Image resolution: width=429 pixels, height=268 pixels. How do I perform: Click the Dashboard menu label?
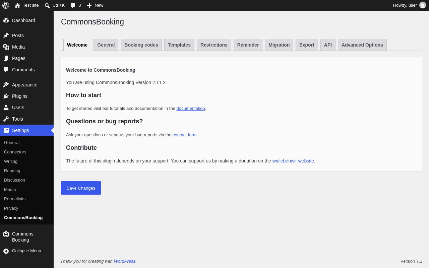click(x=23, y=20)
